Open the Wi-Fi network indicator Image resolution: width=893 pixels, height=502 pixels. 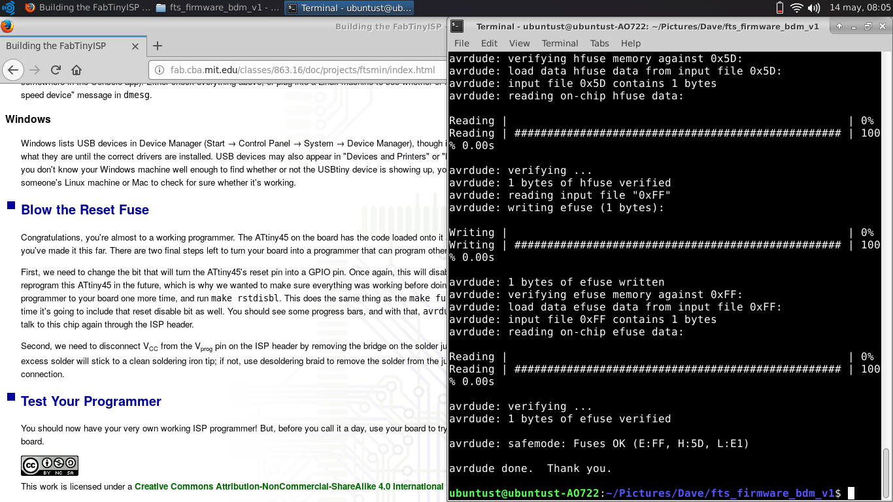coord(796,8)
